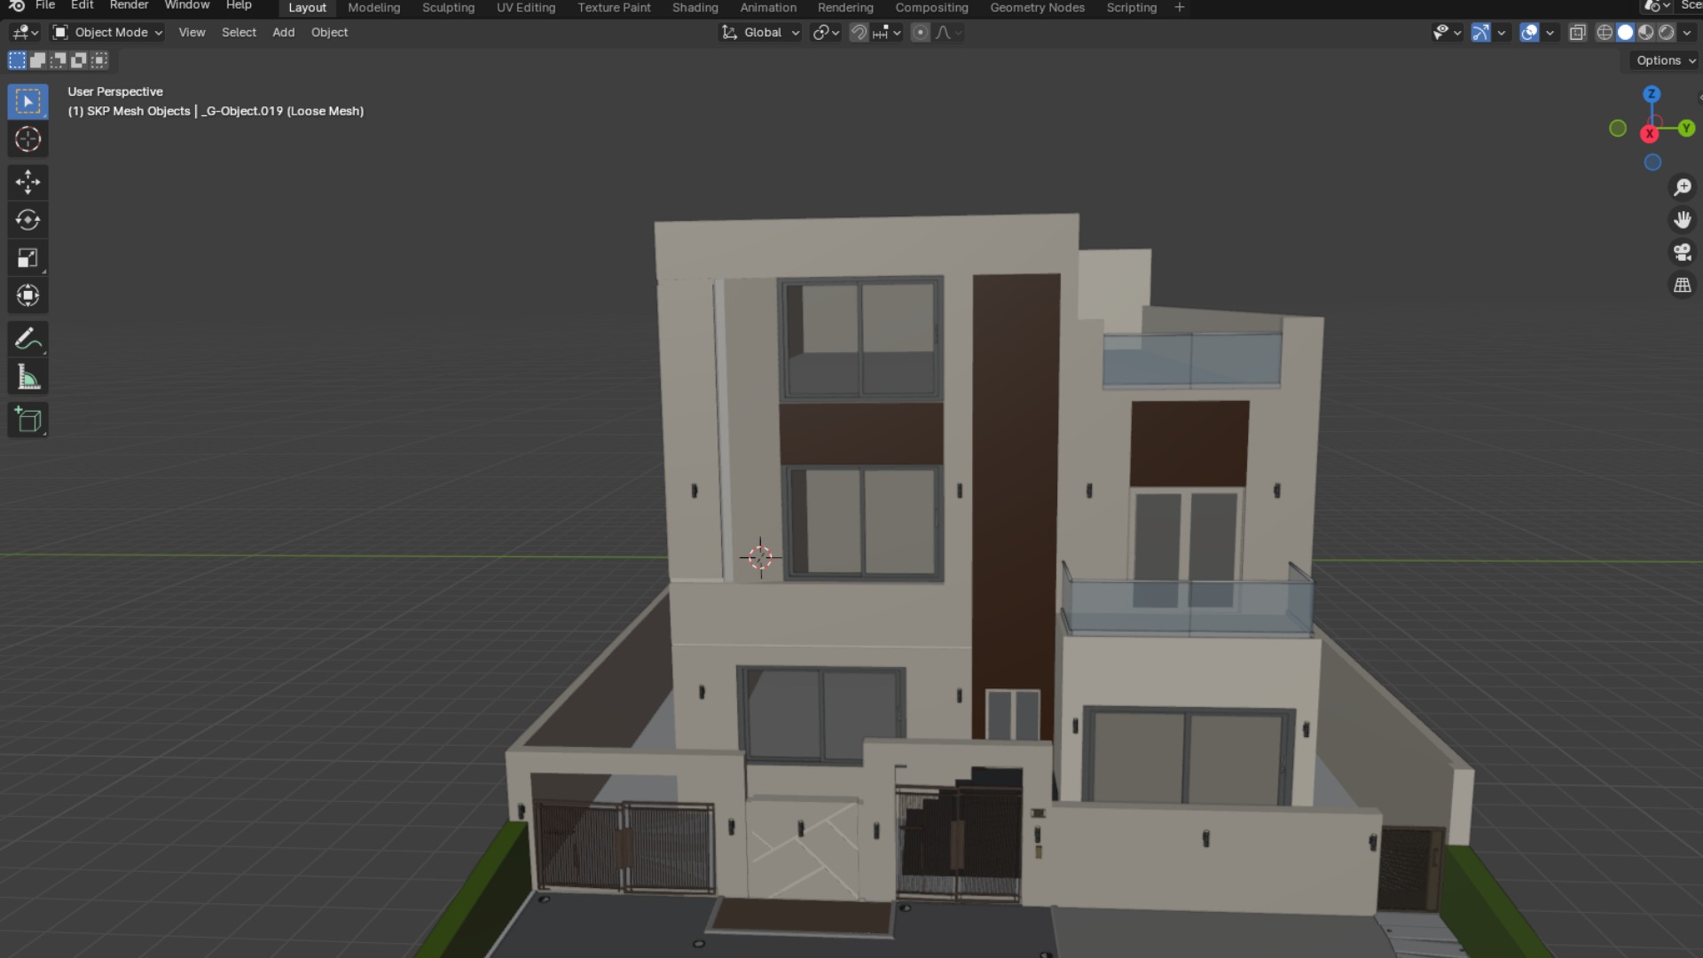Toggle camera view with camera icon
This screenshot has height=958, width=1703.
pos(1682,253)
